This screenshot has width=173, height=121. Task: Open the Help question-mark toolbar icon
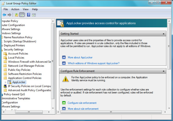pyautogui.click(x=29, y=15)
